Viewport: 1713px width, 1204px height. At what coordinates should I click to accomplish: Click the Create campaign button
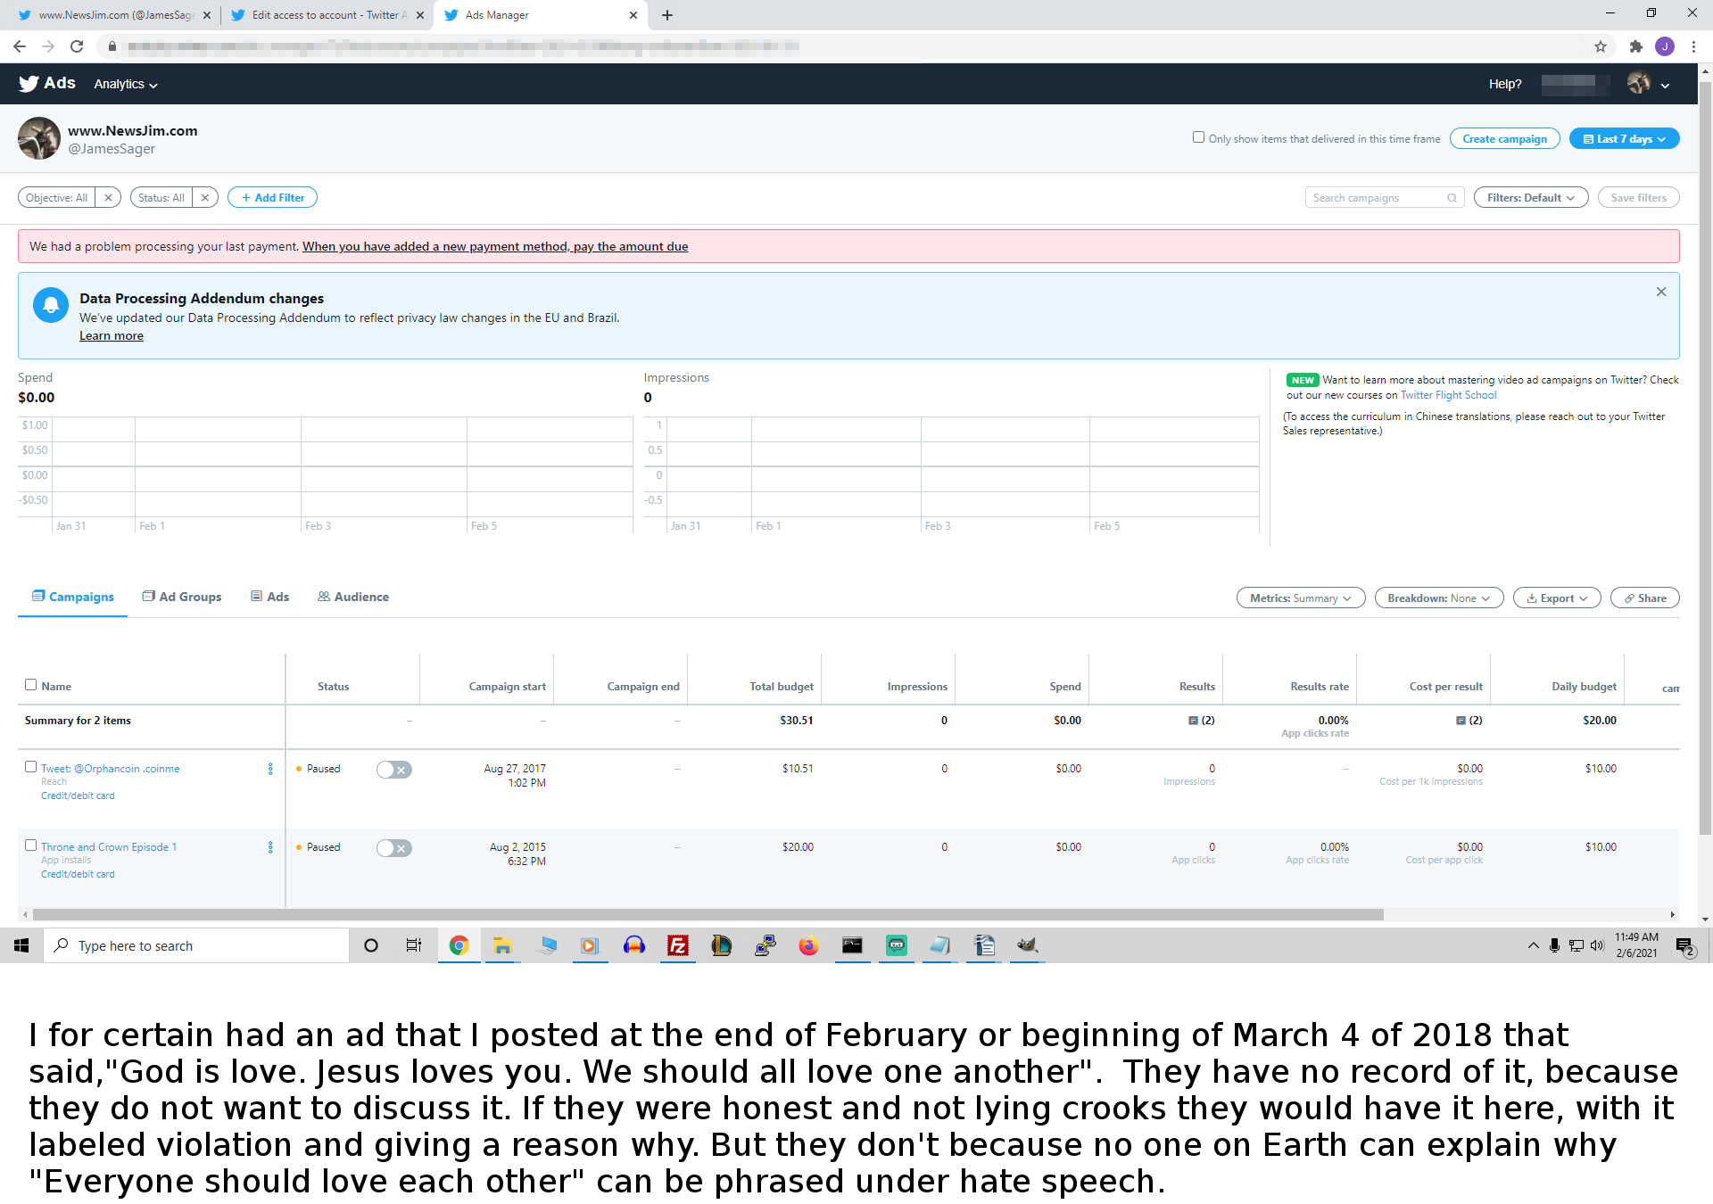pyautogui.click(x=1504, y=139)
